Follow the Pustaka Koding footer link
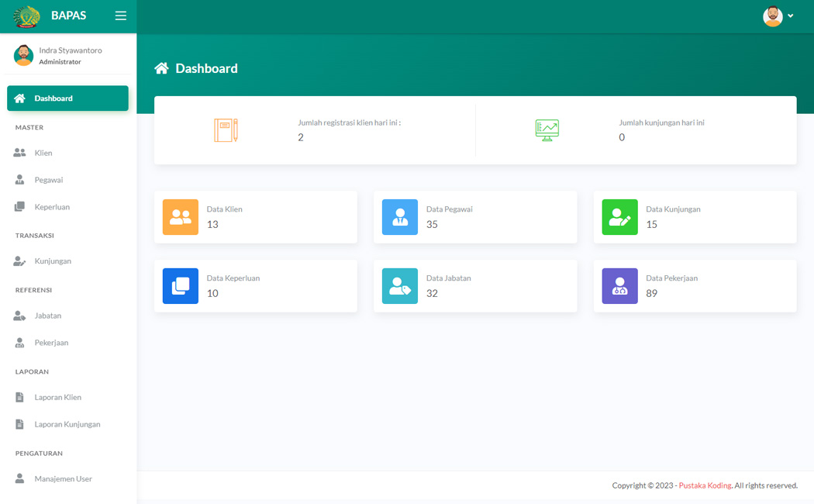This screenshot has height=504, width=814. [x=705, y=485]
